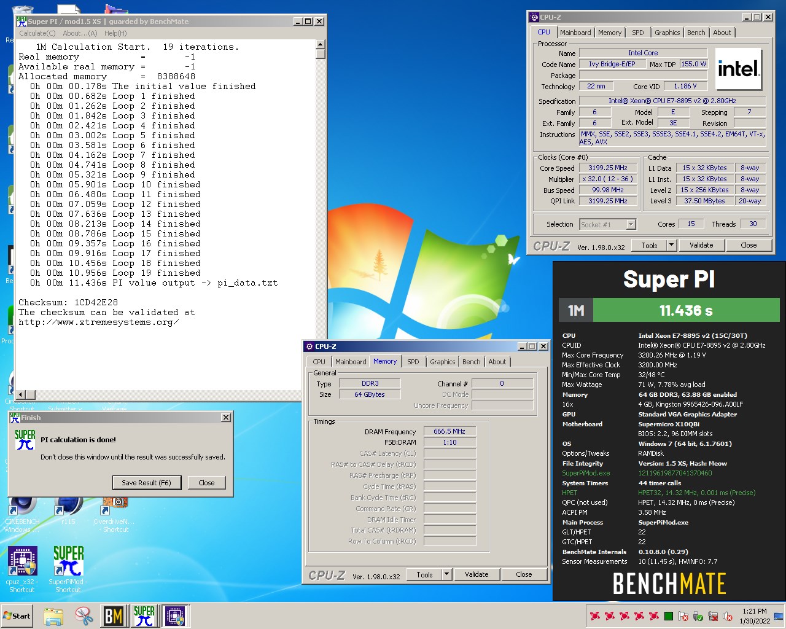This screenshot has height=629, width=786.
Task: Select Mainboard tab in upper CPU-Z window
Action: (575, 33)
